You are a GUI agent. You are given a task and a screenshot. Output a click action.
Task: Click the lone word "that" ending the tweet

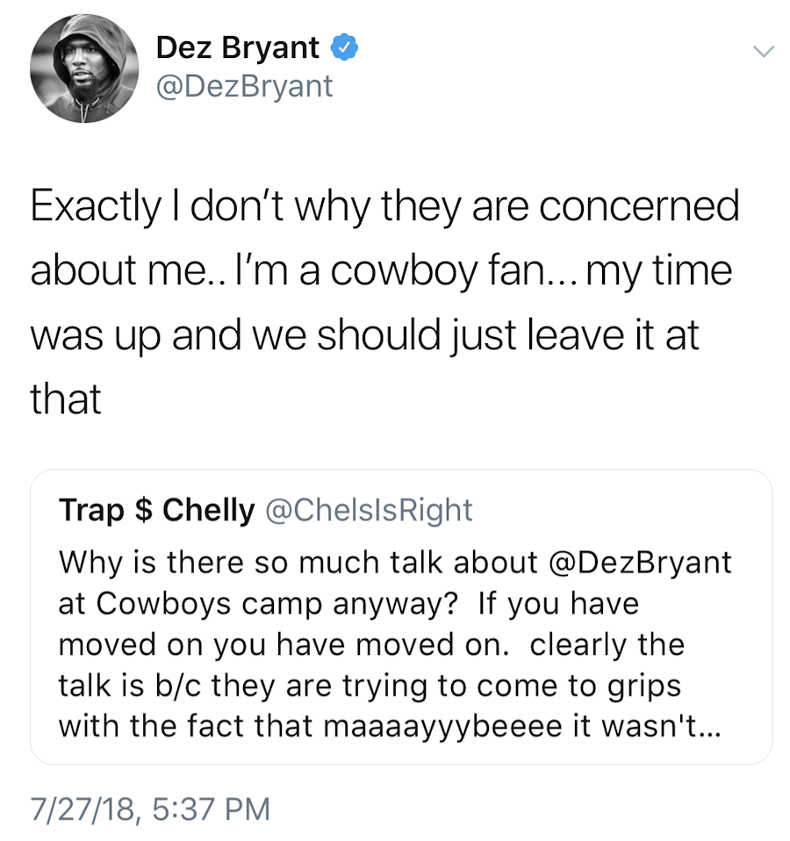tap(66, 399)
